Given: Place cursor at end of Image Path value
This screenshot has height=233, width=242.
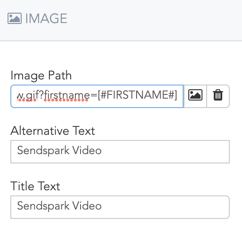Looking at the screenshot, I should tap(178, 95).
